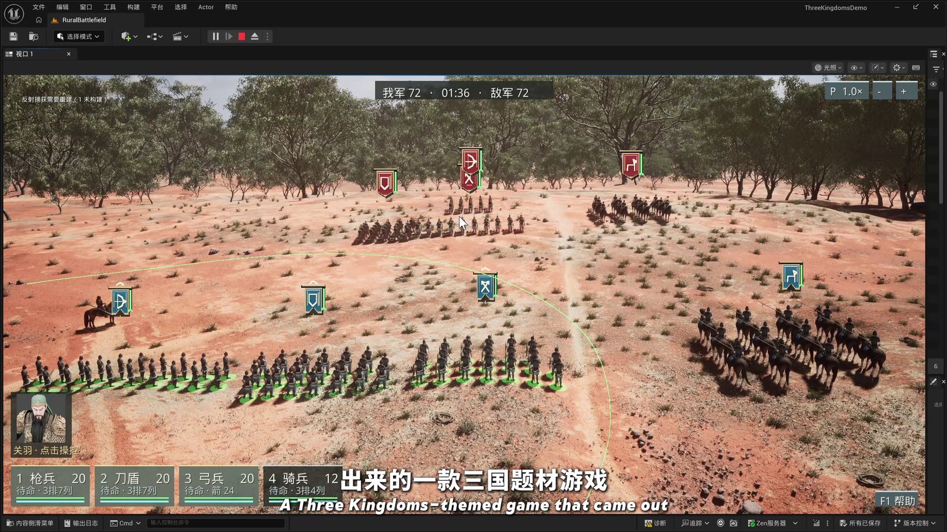Viewport: 947px width, 532px height.
Task: Open the Actor menu
Action: (x=206, y=7)
